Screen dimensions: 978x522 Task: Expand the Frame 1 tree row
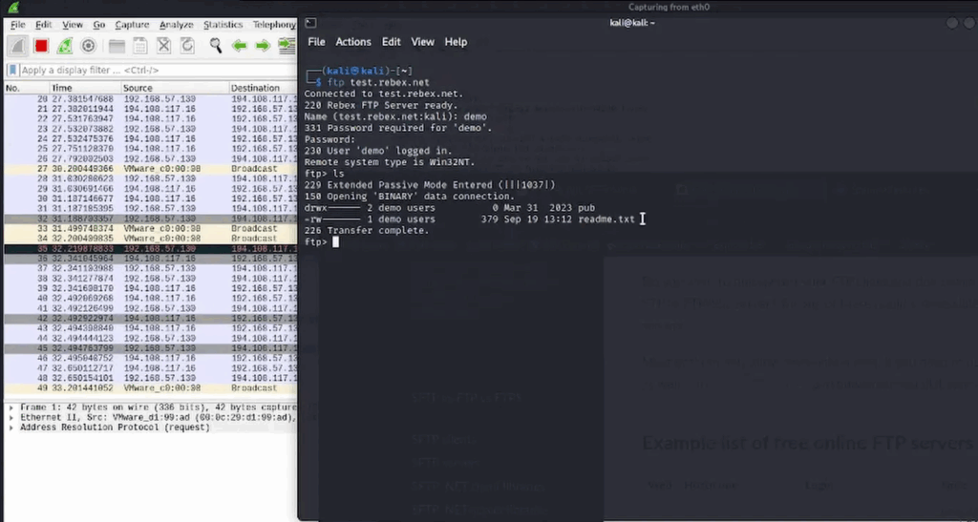[x=11, y=407]
